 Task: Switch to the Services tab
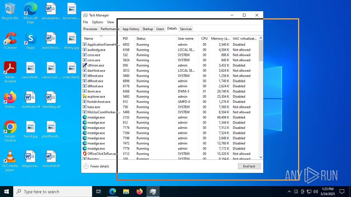(x=186, y=29)
